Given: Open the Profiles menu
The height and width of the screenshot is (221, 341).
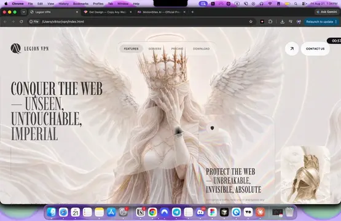Looking at the screenshot, I should 98,4.
